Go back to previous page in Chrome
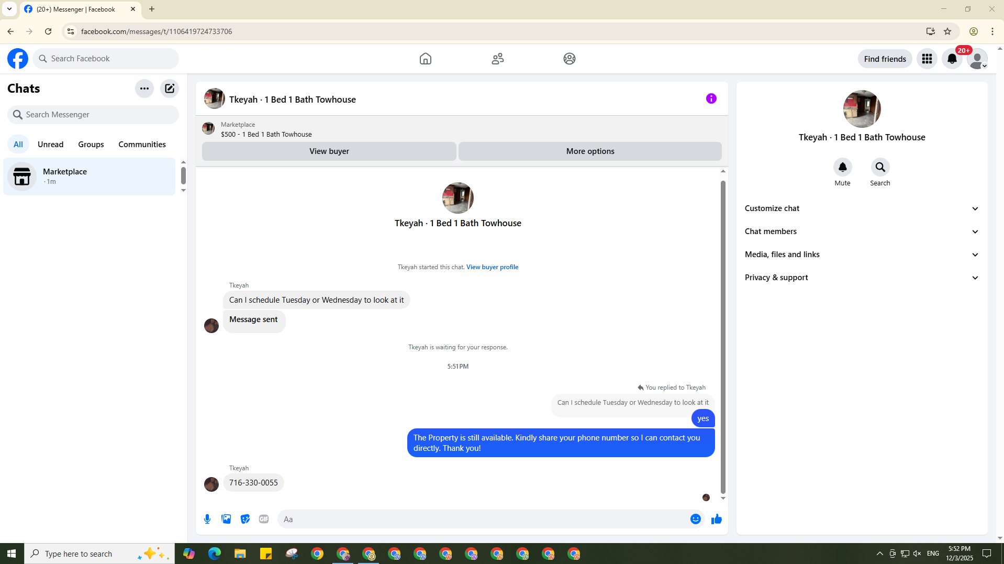 coord(10,31)
